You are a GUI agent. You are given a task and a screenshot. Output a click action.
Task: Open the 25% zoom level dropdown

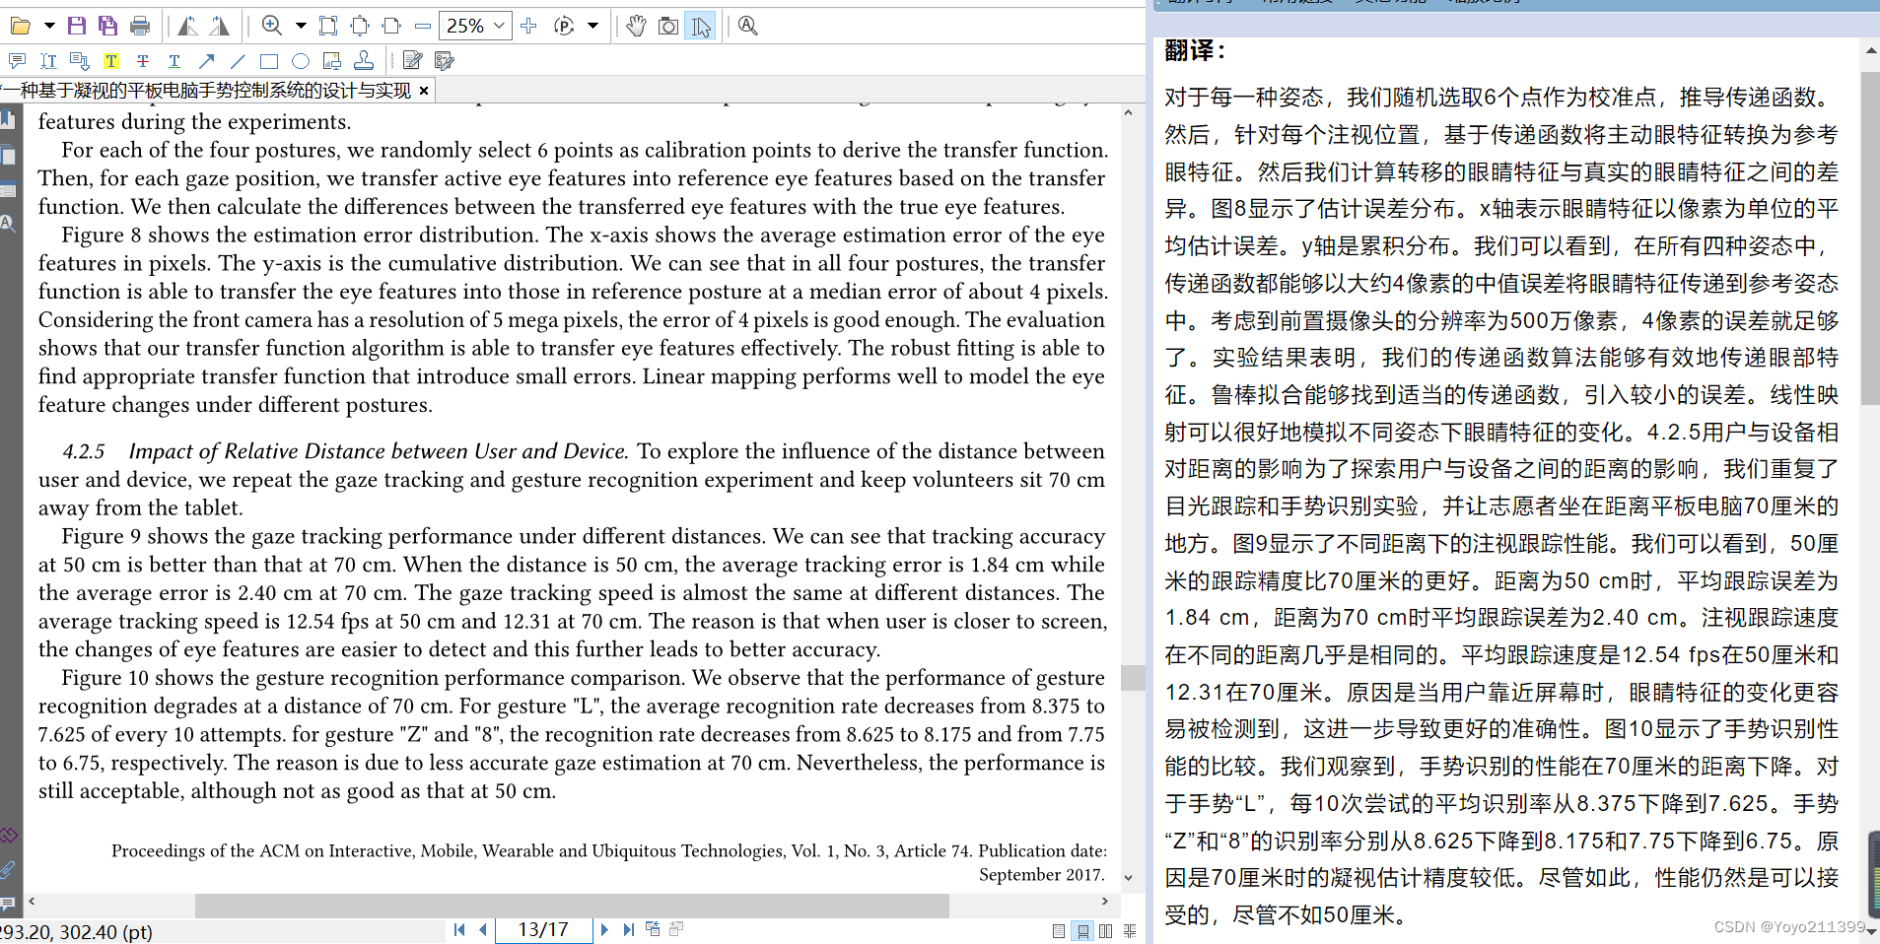(x=498, y=26)
